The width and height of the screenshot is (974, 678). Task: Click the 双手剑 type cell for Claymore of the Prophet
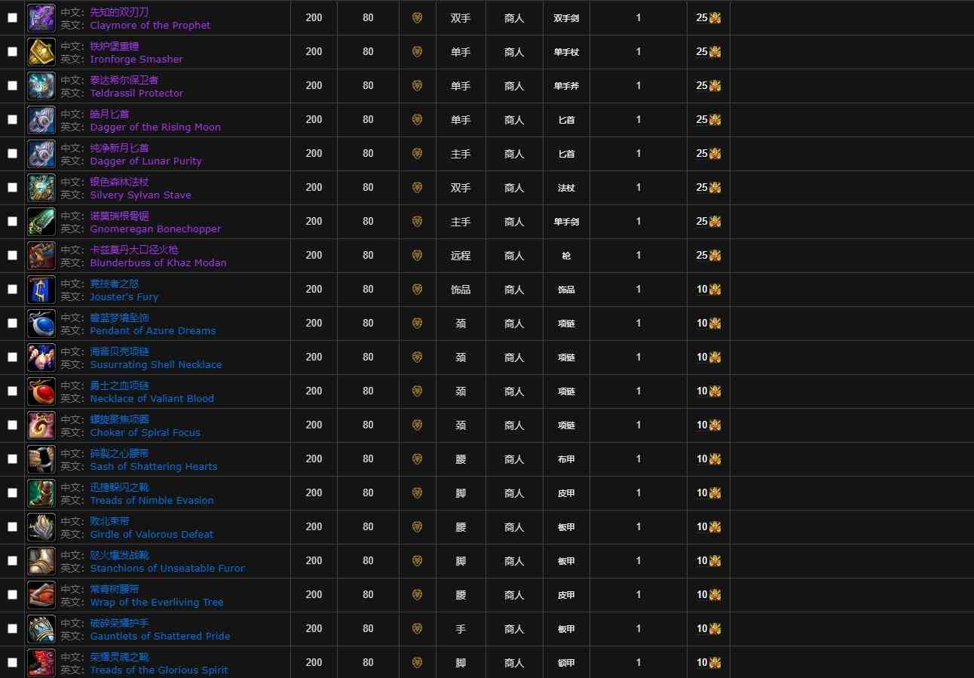click(x=566, y=18)
